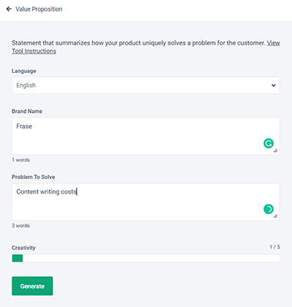Open the Language dropdown arrow

coord(274,85)
